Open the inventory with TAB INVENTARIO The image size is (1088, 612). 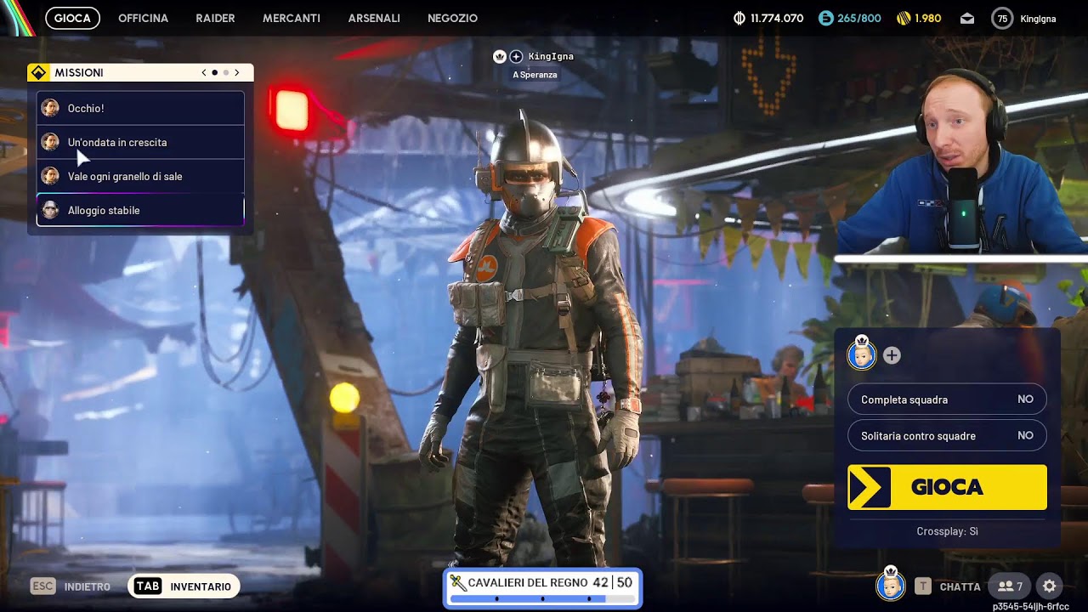(x=184, y=586)
